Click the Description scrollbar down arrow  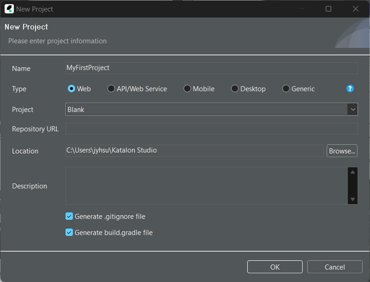tap(352, 200)
